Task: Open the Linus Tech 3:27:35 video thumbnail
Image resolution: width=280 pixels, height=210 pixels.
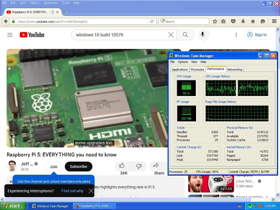Action: point(211,184)
